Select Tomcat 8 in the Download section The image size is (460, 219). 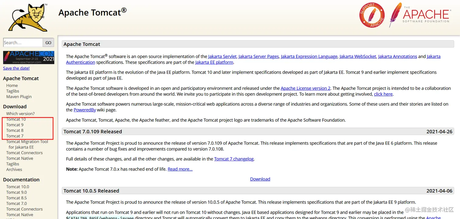click(15, 130)
